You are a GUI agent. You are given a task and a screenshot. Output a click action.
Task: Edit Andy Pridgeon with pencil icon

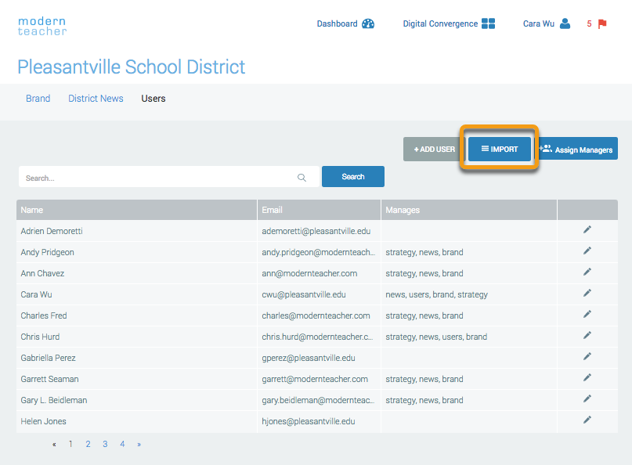point(587,251)
